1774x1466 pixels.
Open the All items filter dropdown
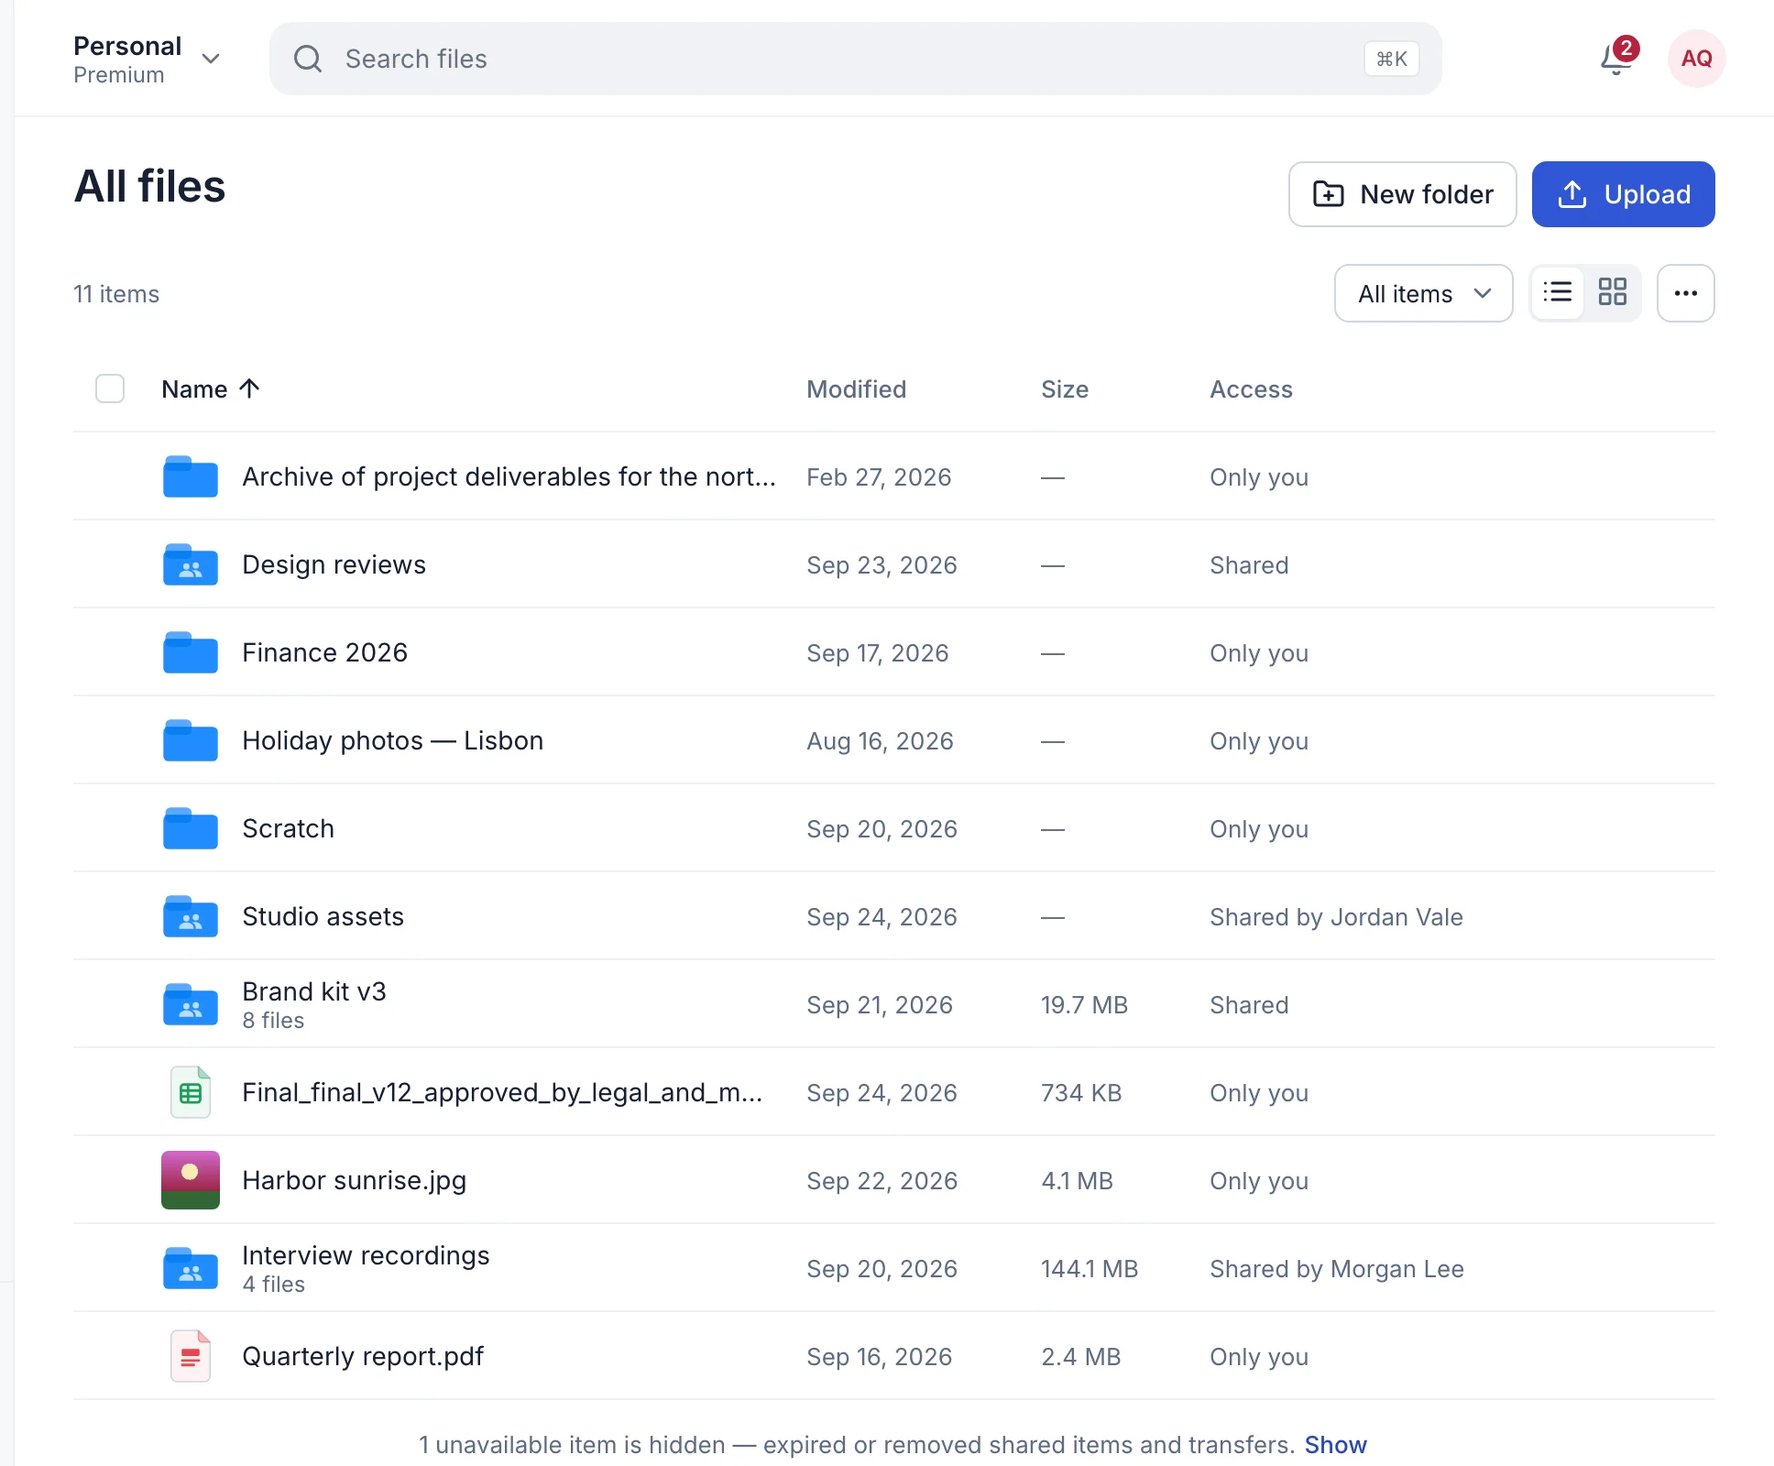coord(1423,293)
